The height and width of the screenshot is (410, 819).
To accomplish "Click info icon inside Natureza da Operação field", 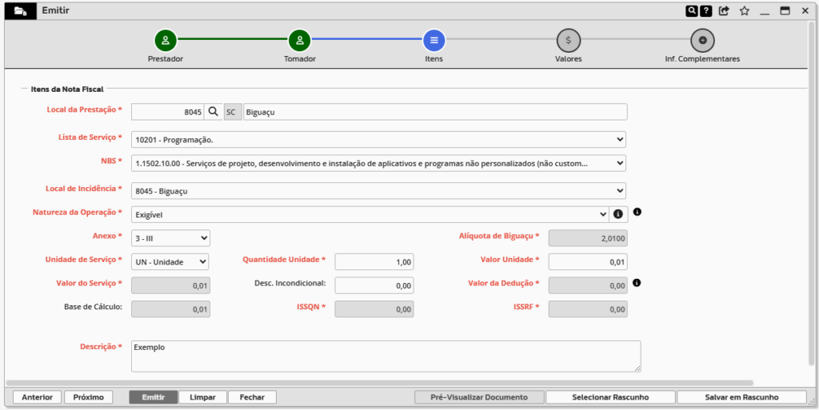I will (617, 214).
